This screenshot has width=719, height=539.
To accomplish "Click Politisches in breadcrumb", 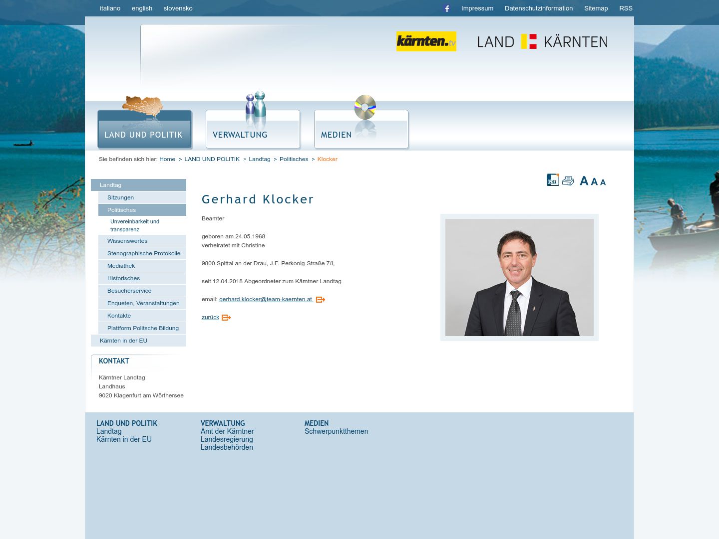I will pos(294,159).
